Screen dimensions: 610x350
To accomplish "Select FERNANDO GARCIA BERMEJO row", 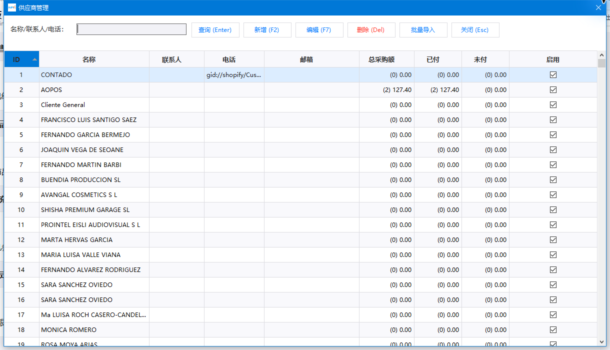I will 300,135.
